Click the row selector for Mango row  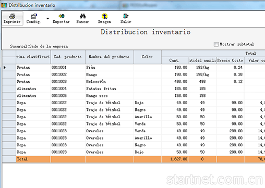(x=9, y=74)
